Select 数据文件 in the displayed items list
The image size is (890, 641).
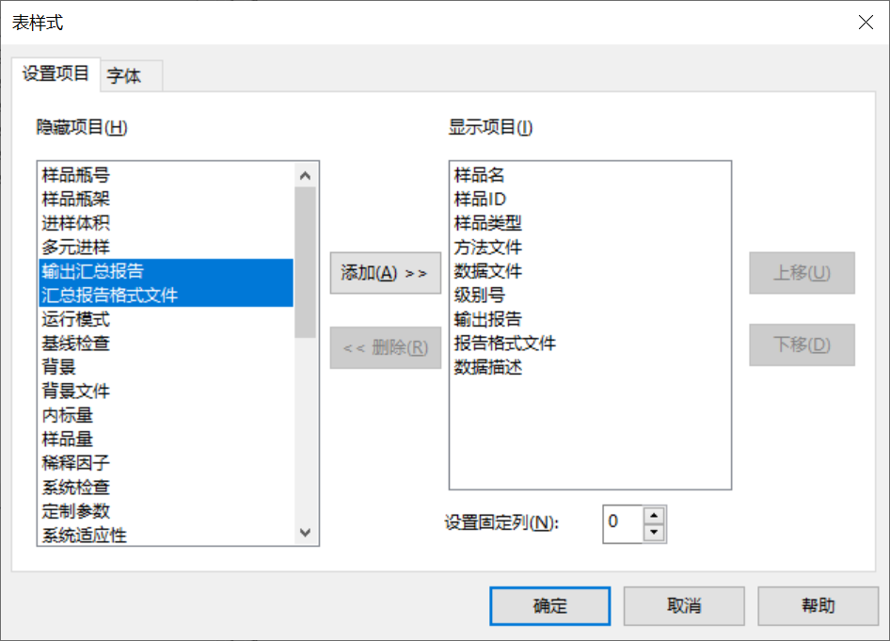coord(590,271)
